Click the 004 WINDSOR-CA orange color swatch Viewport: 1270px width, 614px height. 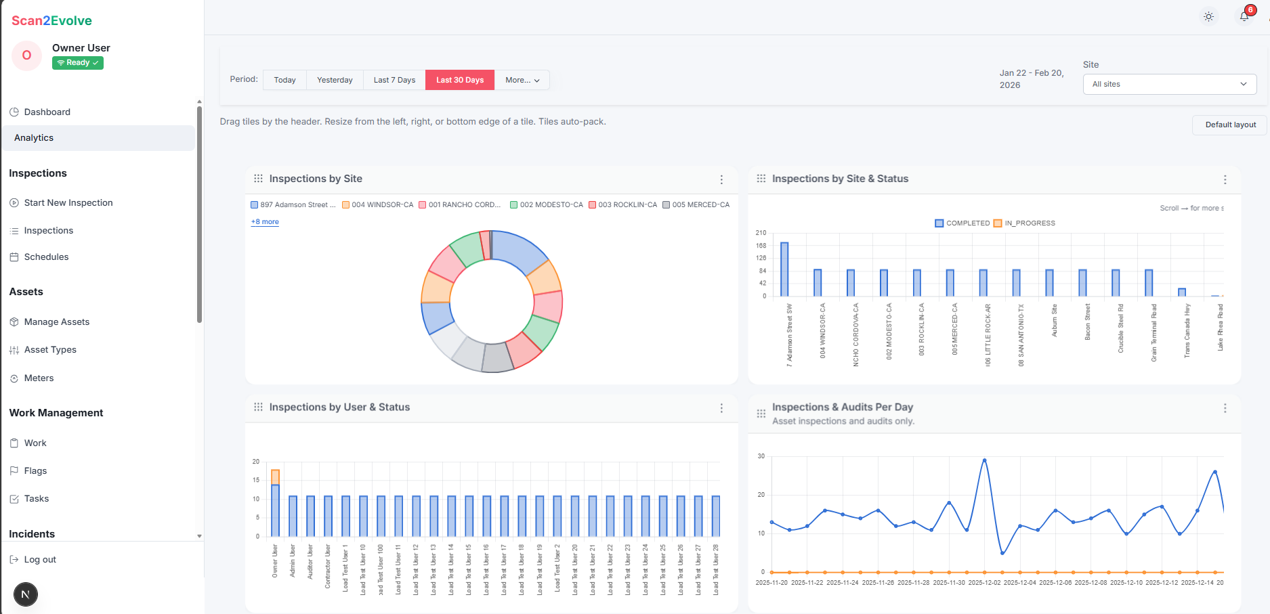(345, 204)
